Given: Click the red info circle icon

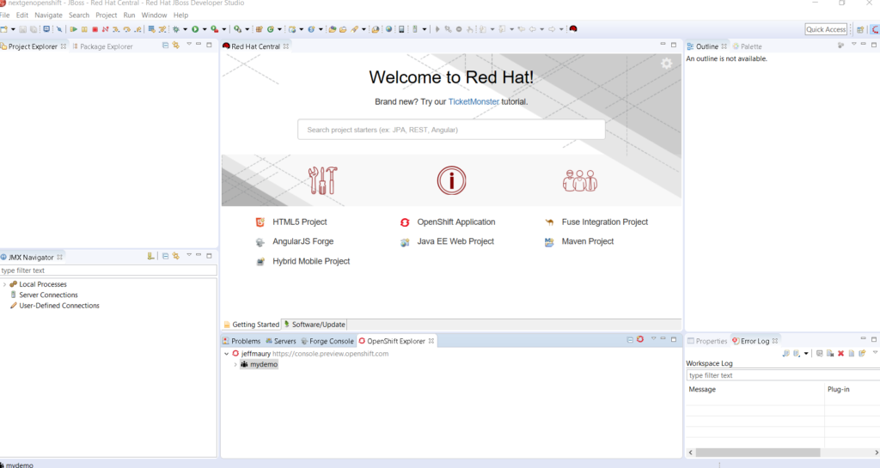Looking at the screenshot, I should [451, 180].
